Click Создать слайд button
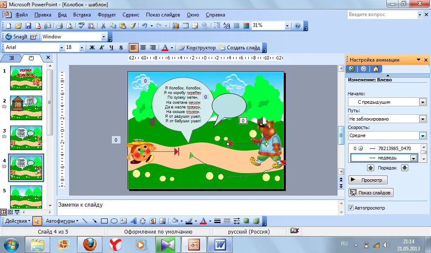Viewport: 431px width, 253px height. coord(239,48)
